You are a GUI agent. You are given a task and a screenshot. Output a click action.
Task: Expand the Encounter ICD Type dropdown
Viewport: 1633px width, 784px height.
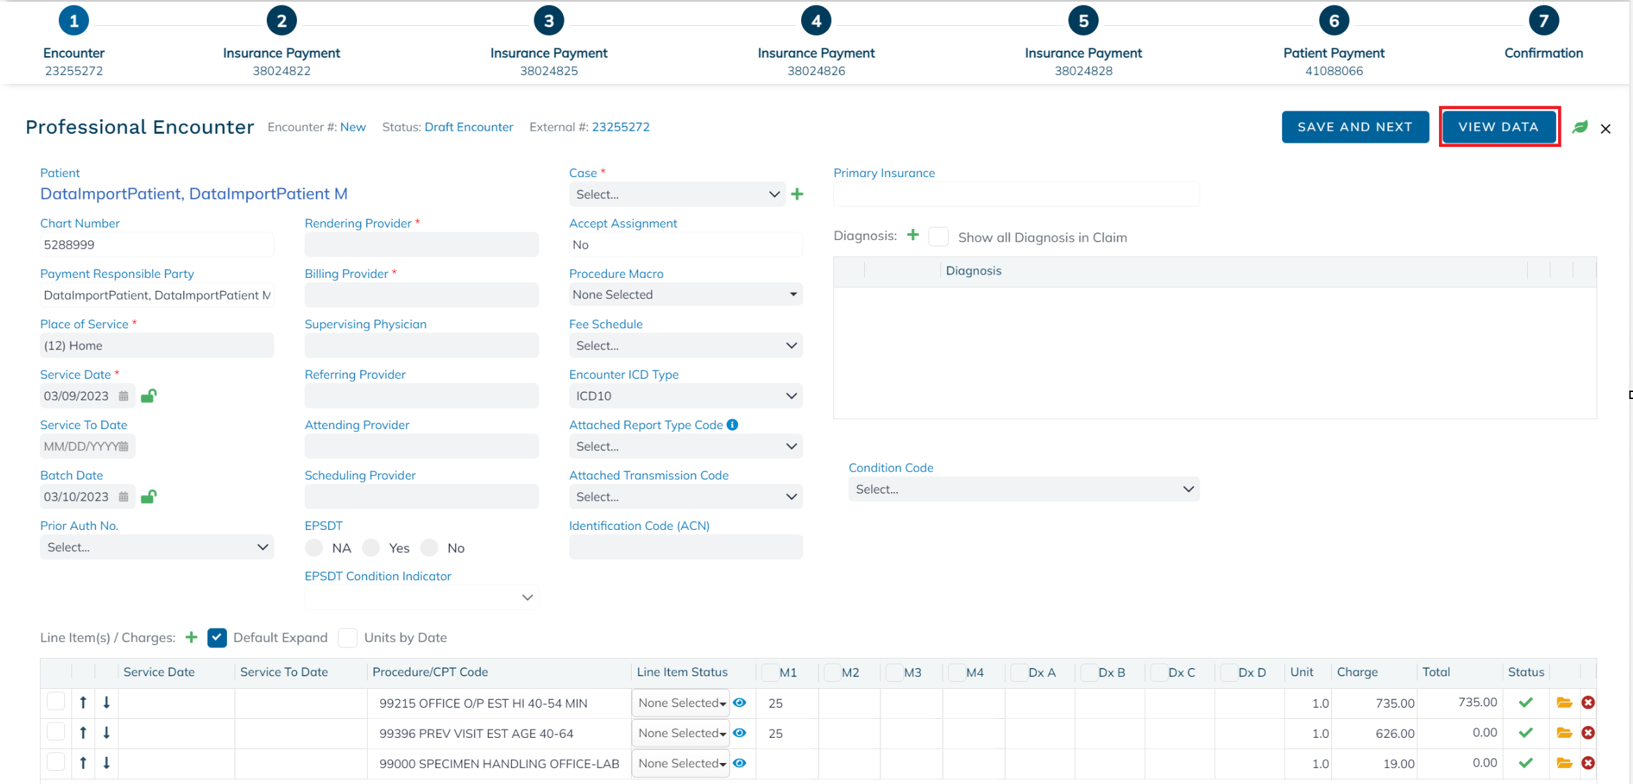[685, 396]
